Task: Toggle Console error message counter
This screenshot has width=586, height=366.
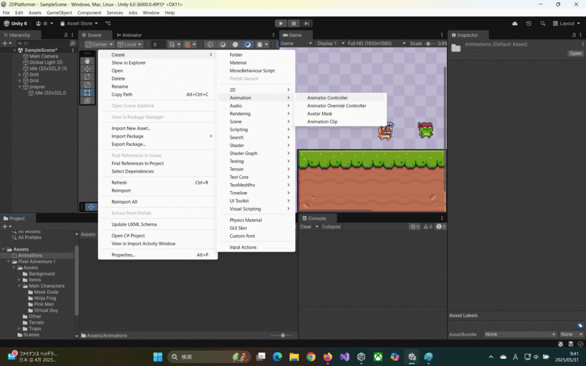Action: tap(441, 226)
